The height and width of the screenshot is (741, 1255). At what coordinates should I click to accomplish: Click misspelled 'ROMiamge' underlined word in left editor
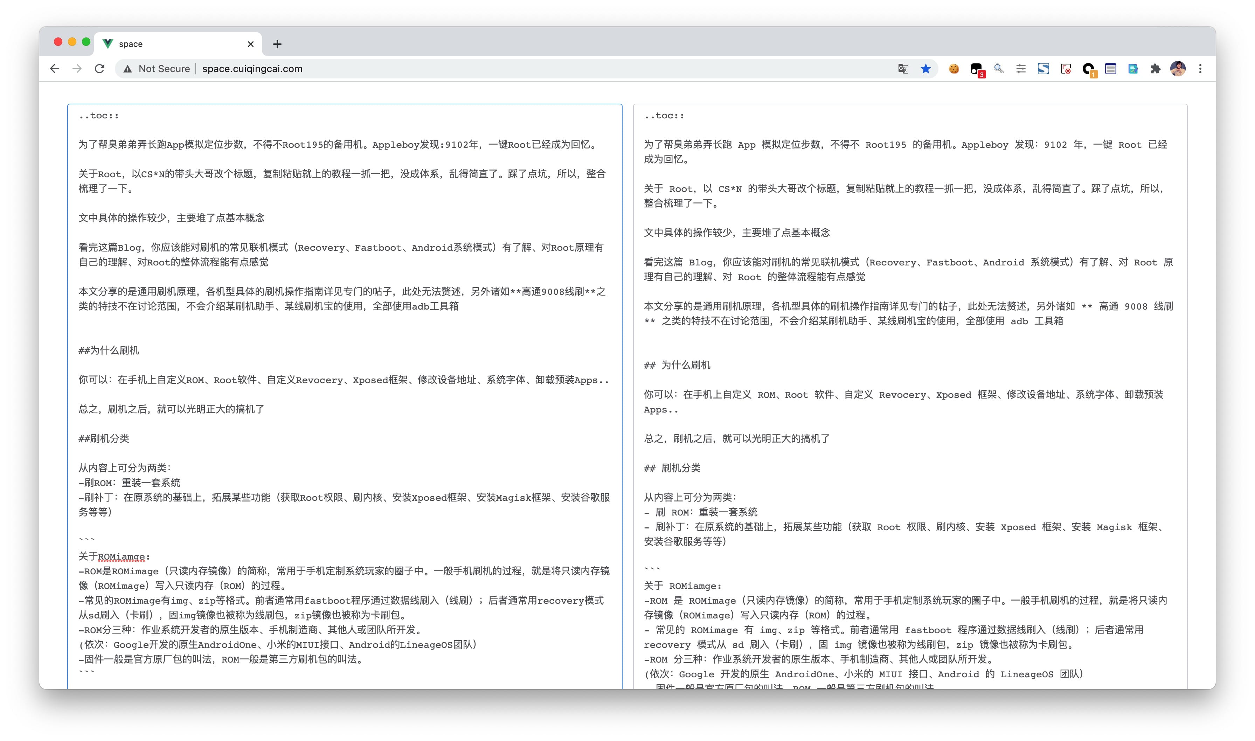click(121, 556)
